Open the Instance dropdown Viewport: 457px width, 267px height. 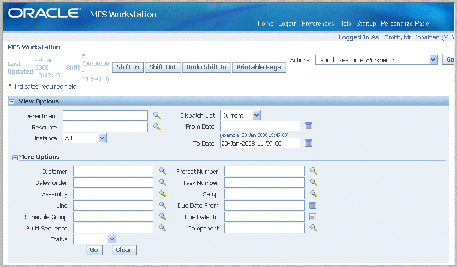click(84, 138)
